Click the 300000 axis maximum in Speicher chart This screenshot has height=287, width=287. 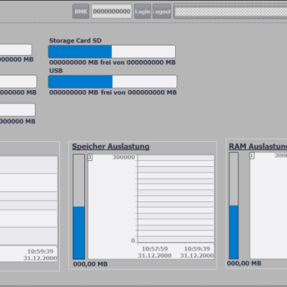[x=124, y=157]
